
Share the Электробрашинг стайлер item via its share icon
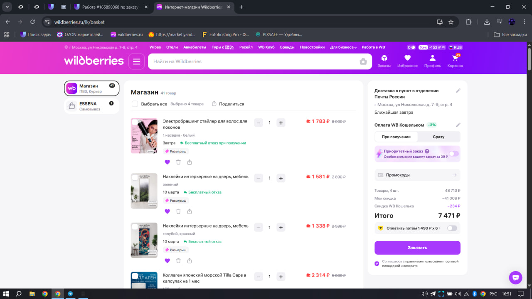(190, 162)
